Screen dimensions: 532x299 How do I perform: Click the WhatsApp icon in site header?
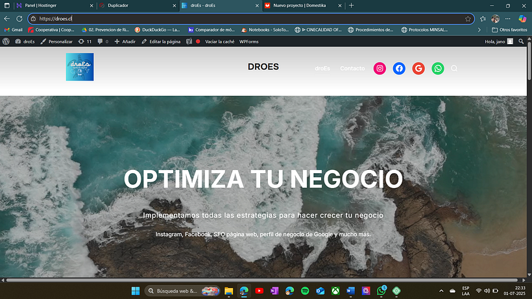click(438, 68)
